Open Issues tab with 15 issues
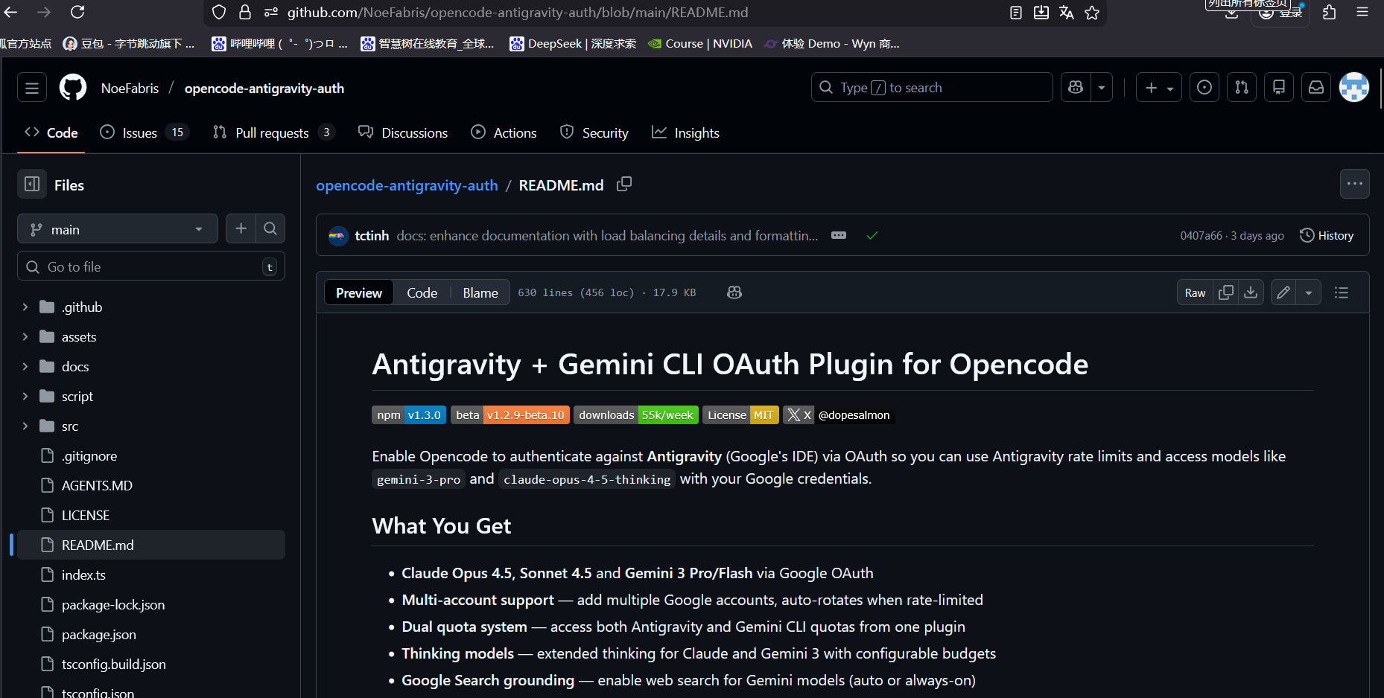 click(145, 132)
